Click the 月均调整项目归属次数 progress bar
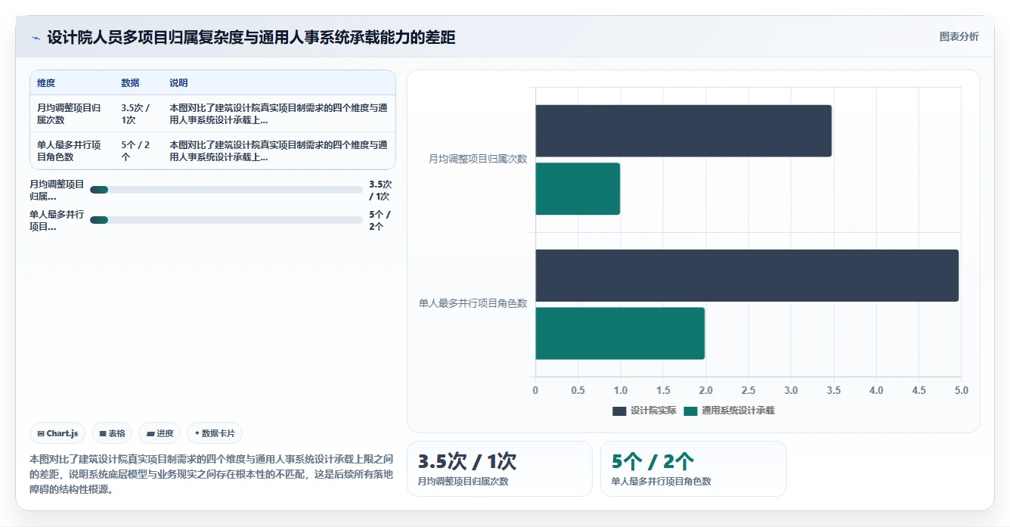This screenshot has width=1010, height=527. [226, 190]
